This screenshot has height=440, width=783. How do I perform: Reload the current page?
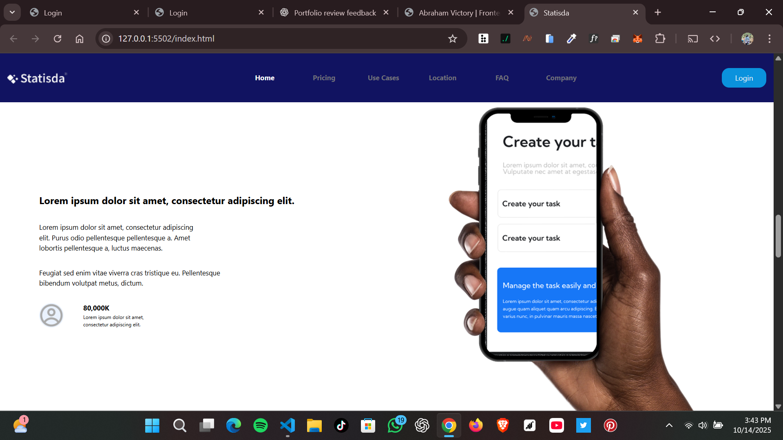click(58, 39)
